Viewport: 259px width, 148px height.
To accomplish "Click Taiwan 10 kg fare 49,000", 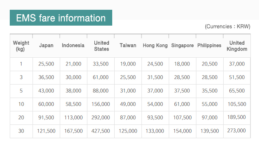I will (x=128, y=104).
